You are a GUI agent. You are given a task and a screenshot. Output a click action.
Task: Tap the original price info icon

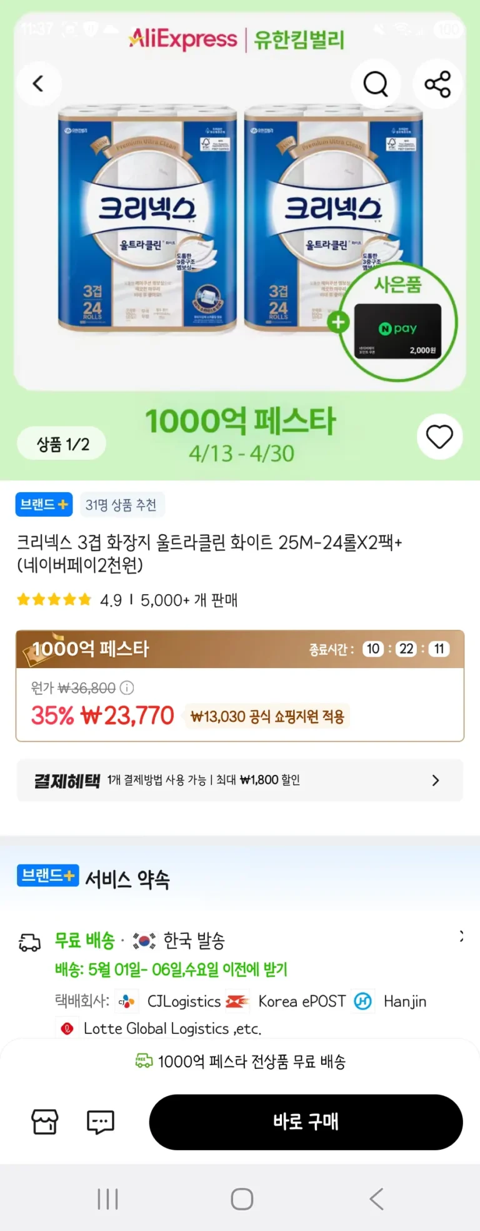127,688
